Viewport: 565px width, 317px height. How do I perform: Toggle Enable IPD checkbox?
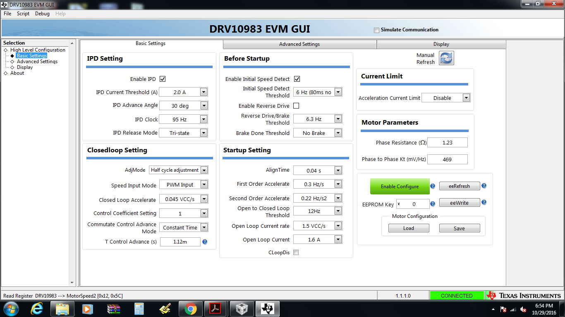point(163,79)
